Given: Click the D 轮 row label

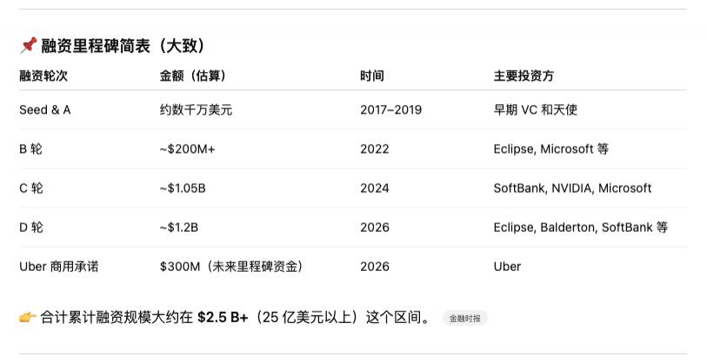Looking at the screenshot, I should pos(31,228).
